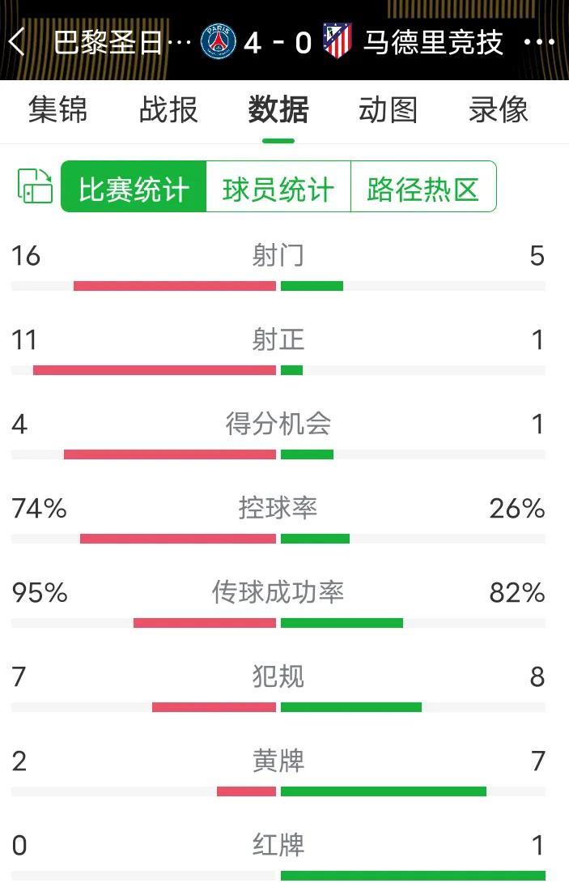Tap the 传球成功率 pass accuracy label

coord(278,592)
